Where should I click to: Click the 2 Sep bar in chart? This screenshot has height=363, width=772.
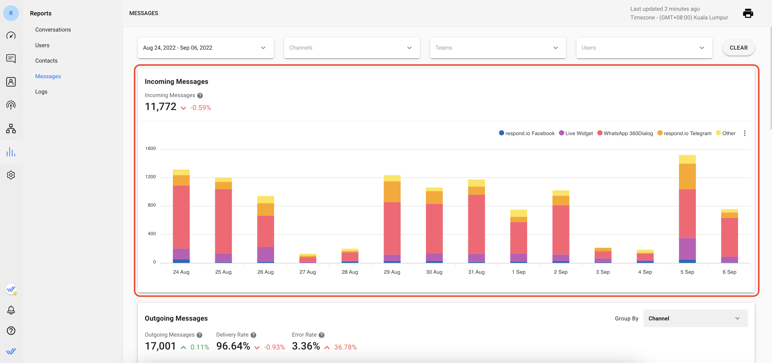tap(561, 227)
